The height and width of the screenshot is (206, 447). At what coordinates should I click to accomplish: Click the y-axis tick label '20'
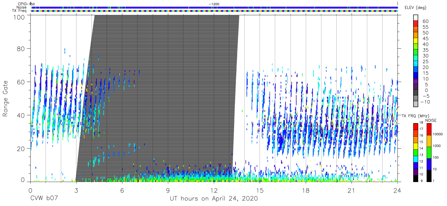coord(21,149)
